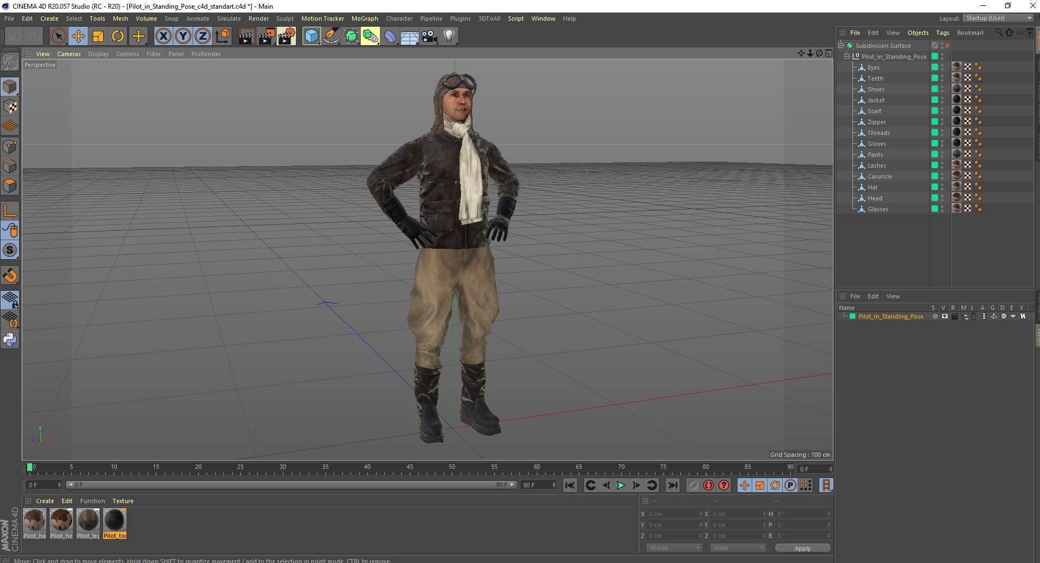The height and width of the screenshot is (563, 1040).
Task: Go to end of animation
Action: 673,485
